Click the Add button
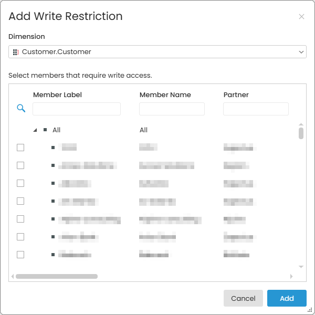Screen dimensions: 315x315 point(287,298)
